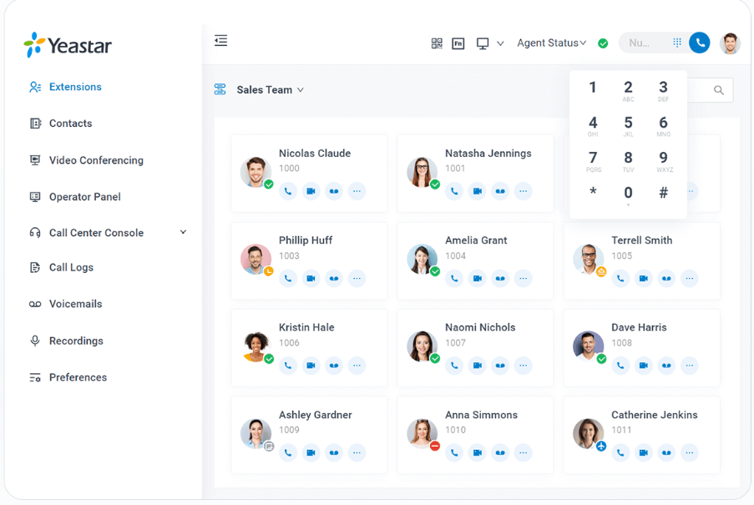Leave voicemail for Phillip Huff
This screenshot has height=505, width=754.
[334, 279]
